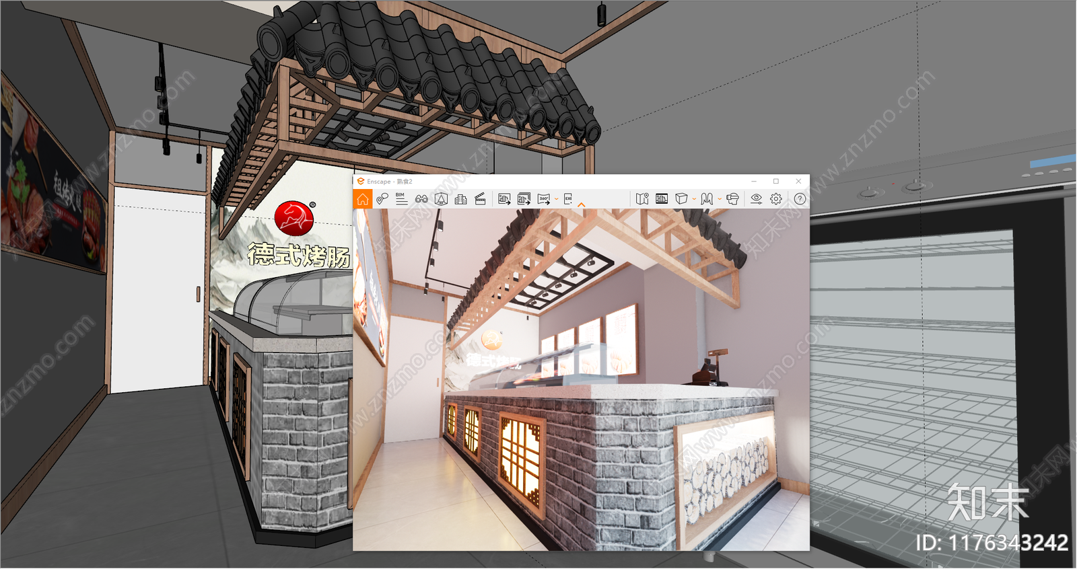This screenshot has height=569, width=1077.
Task: Click the Enscape logo in title bar
Action: click(x=361, y=182)
